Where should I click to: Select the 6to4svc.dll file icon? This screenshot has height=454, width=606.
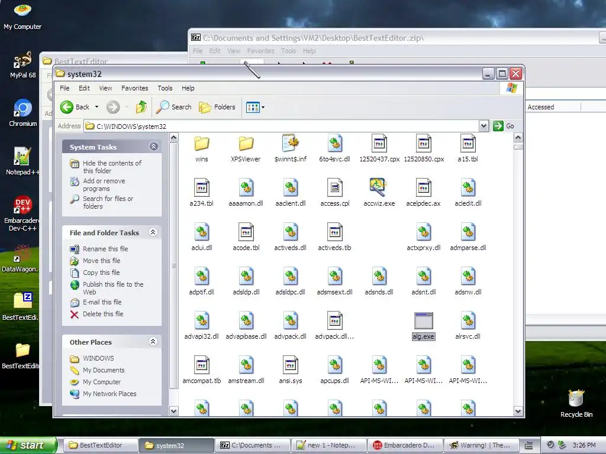[335, 144]
